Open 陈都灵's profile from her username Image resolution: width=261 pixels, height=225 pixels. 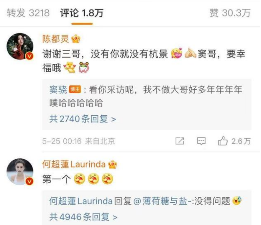(x=55, y=39)
